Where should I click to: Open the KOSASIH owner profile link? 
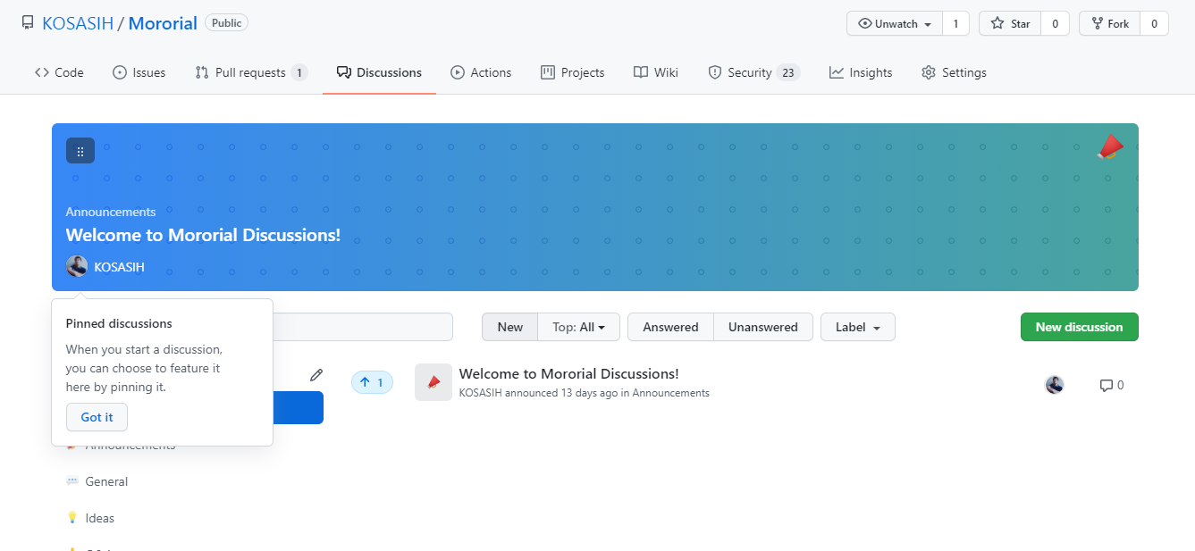coord(78,23)
